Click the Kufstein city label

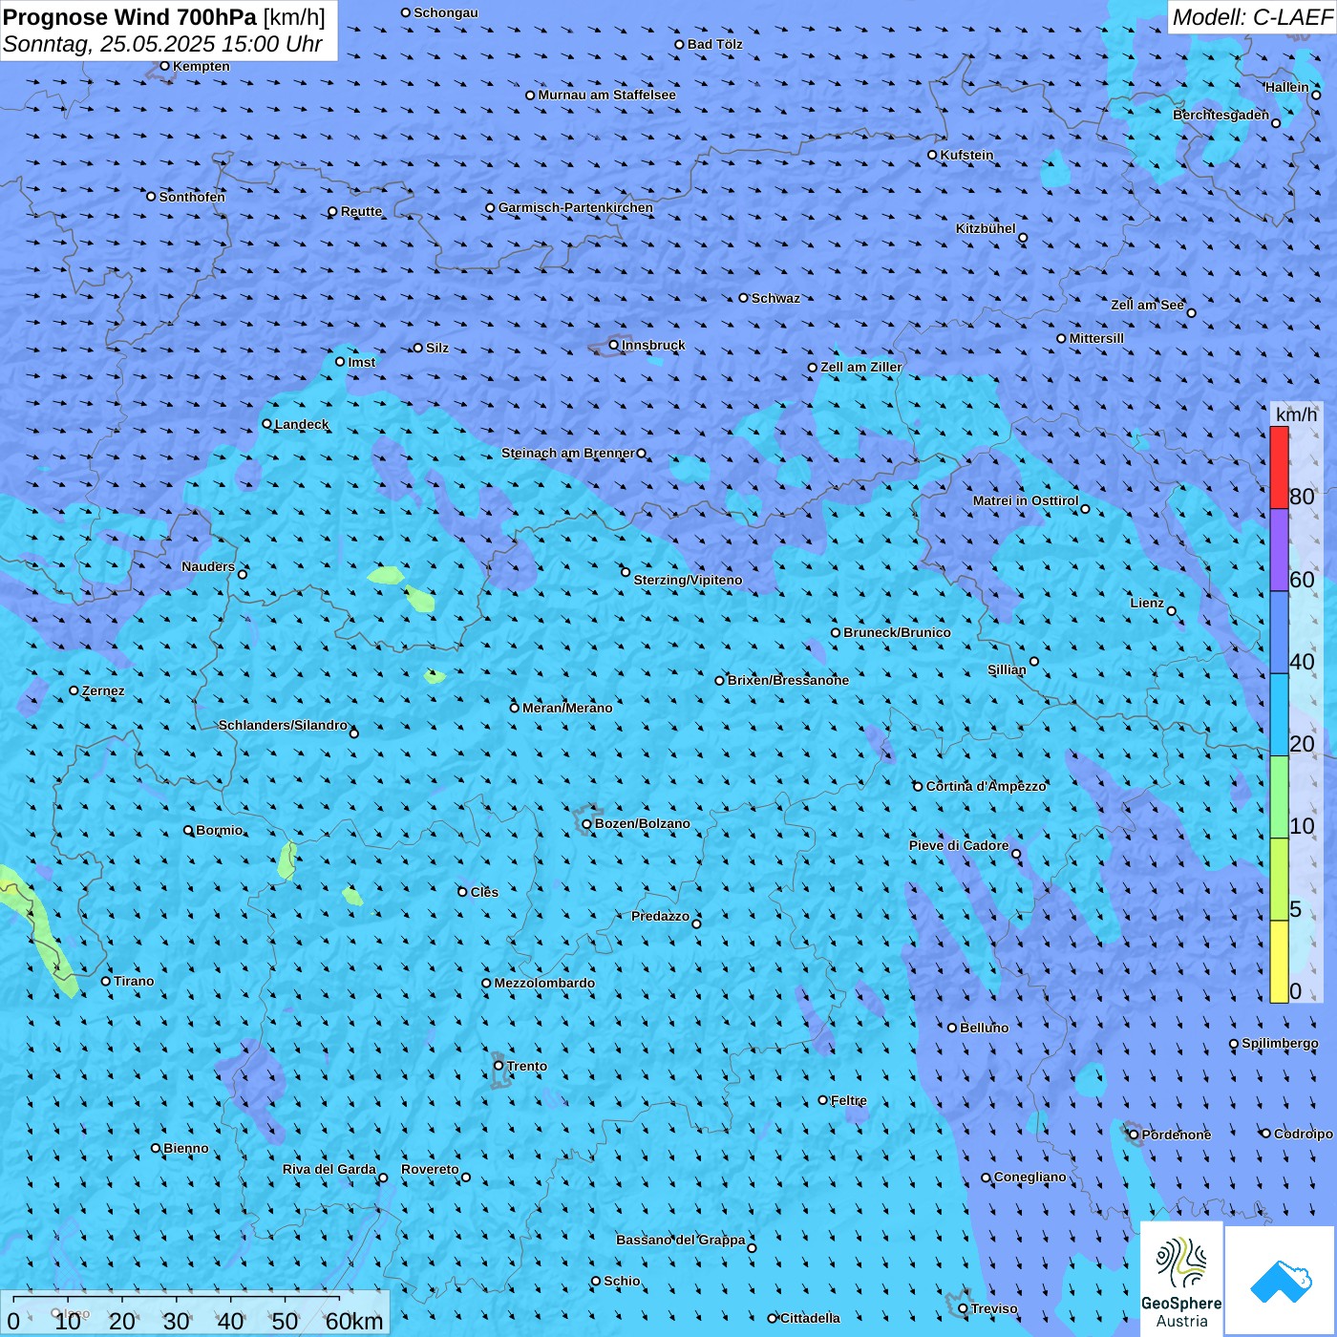pos(966,155)
